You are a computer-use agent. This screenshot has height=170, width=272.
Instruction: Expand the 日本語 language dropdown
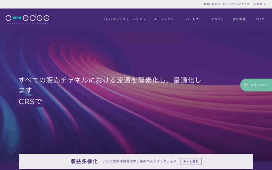pyautogui.click(x=260, y=4)
